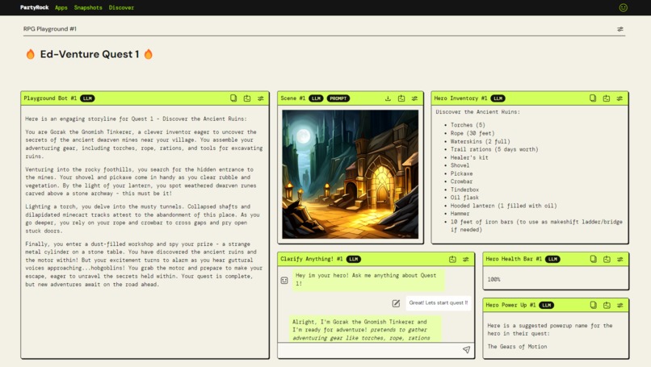Click the '100%' health value
Viewport: 651px width, 367px height.
[493, 280]
